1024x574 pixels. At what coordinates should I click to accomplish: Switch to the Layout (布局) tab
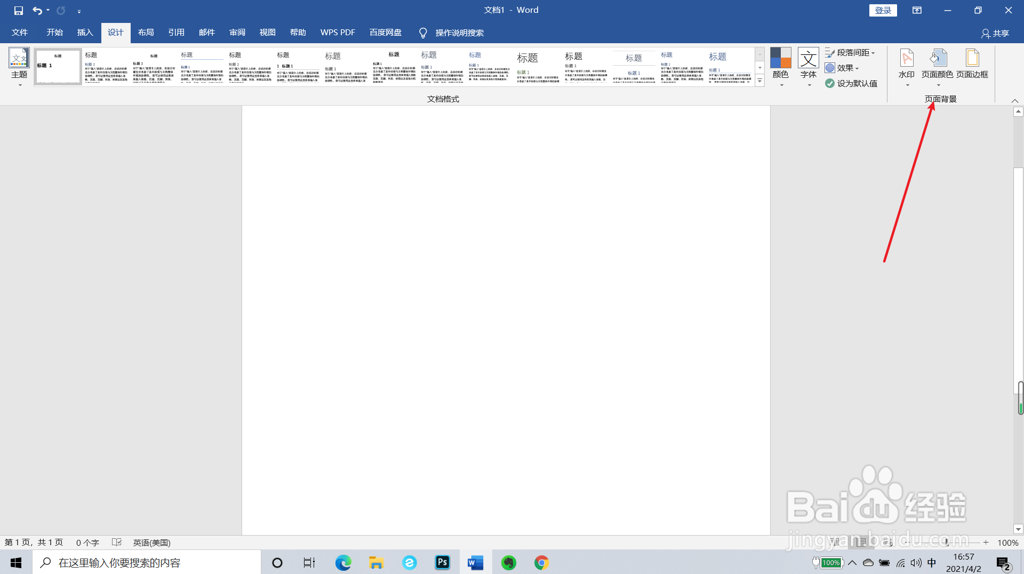pos(146,33)
